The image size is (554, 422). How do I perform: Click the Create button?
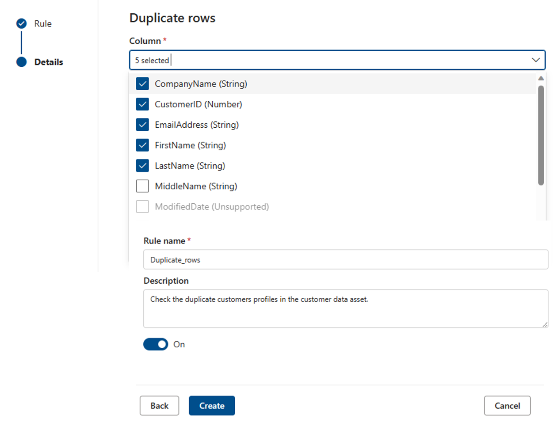(211, 405)
